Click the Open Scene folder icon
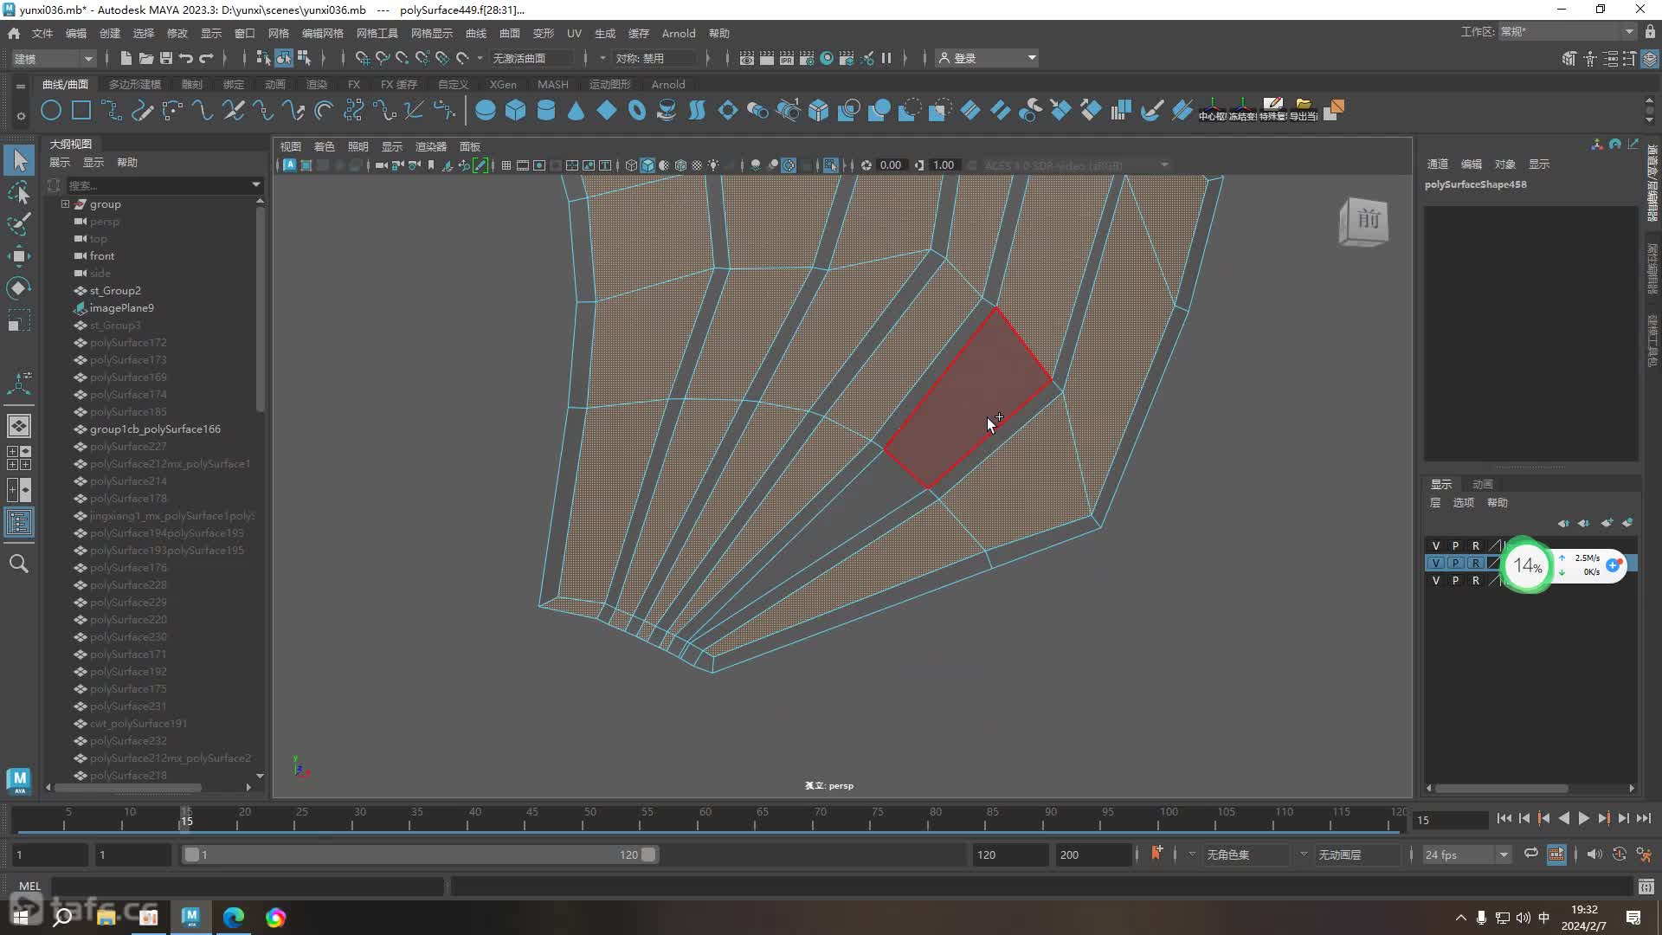The height and width of the screenshot is (935, 1662). (145, 58)
